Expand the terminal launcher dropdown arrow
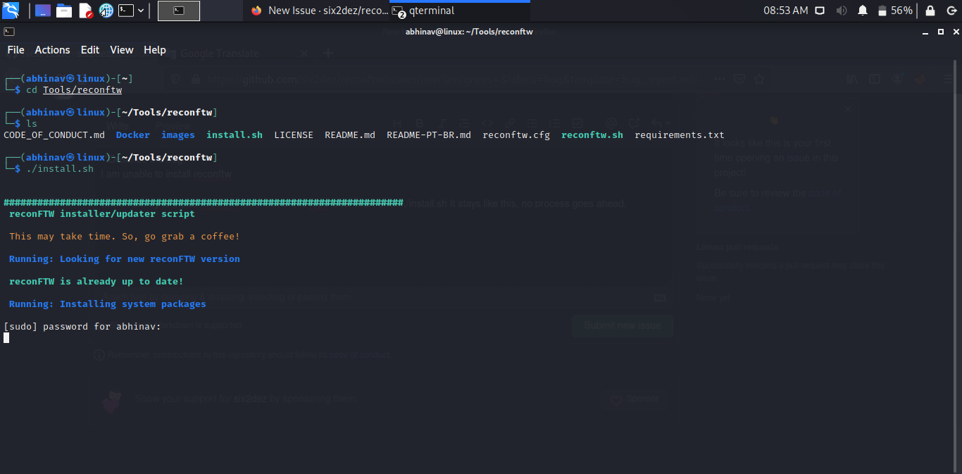 [x=142, y=11]
